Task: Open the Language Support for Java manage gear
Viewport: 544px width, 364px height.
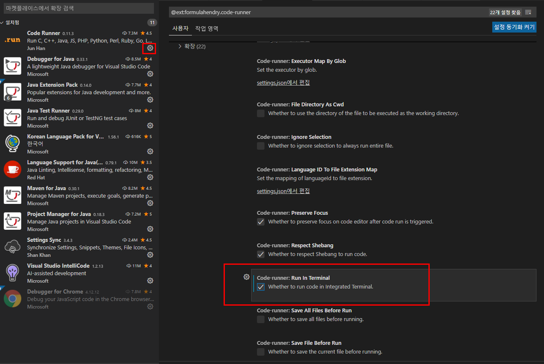Action: coord(150,177)
